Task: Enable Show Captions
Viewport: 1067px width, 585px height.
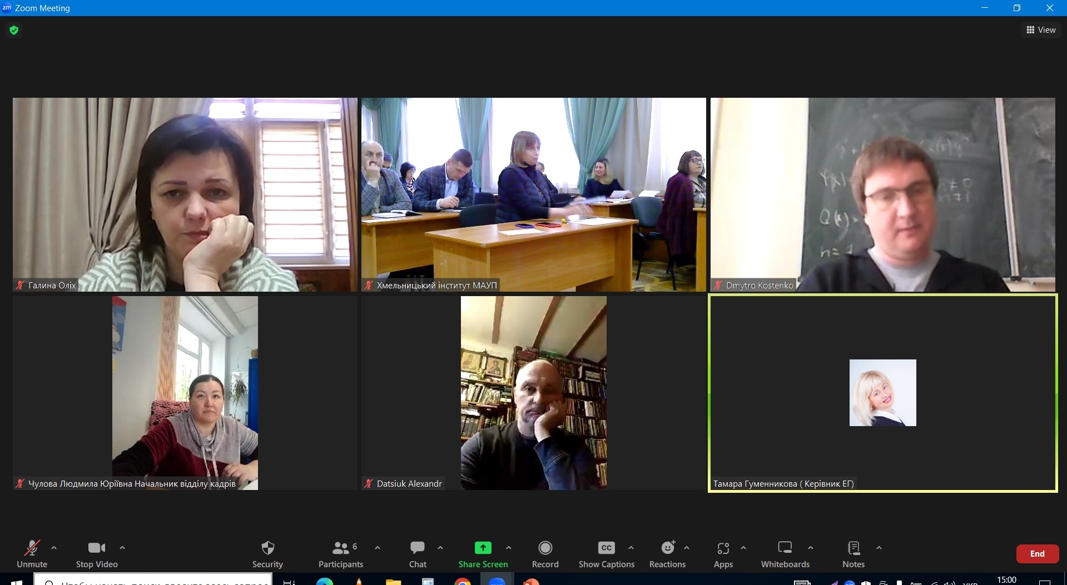Action: [606, 553]
